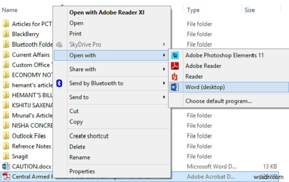Expand the Send by Bluetooth to arrow
The width and height of the screenshot is (289, 182).
164,83
